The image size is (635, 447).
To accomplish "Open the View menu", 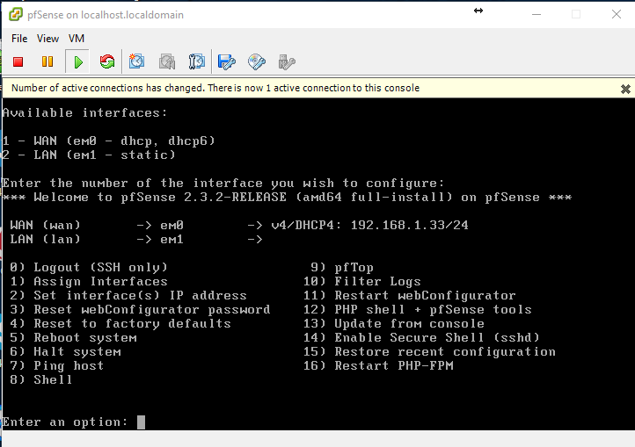I will tap(48, 39).
